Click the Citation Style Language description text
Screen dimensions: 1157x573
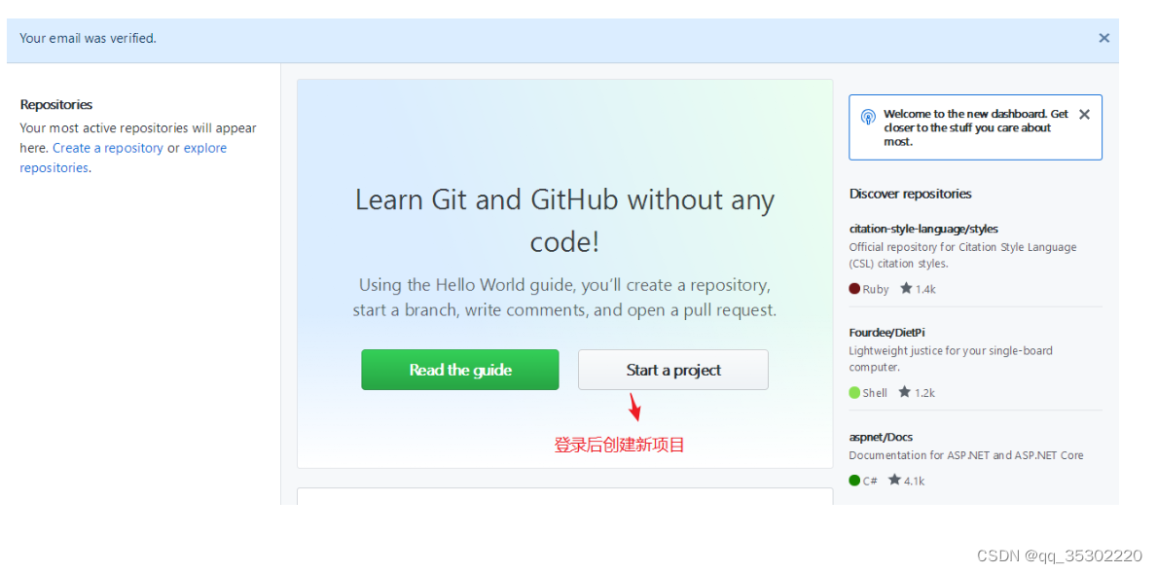[x=963, y=255]
